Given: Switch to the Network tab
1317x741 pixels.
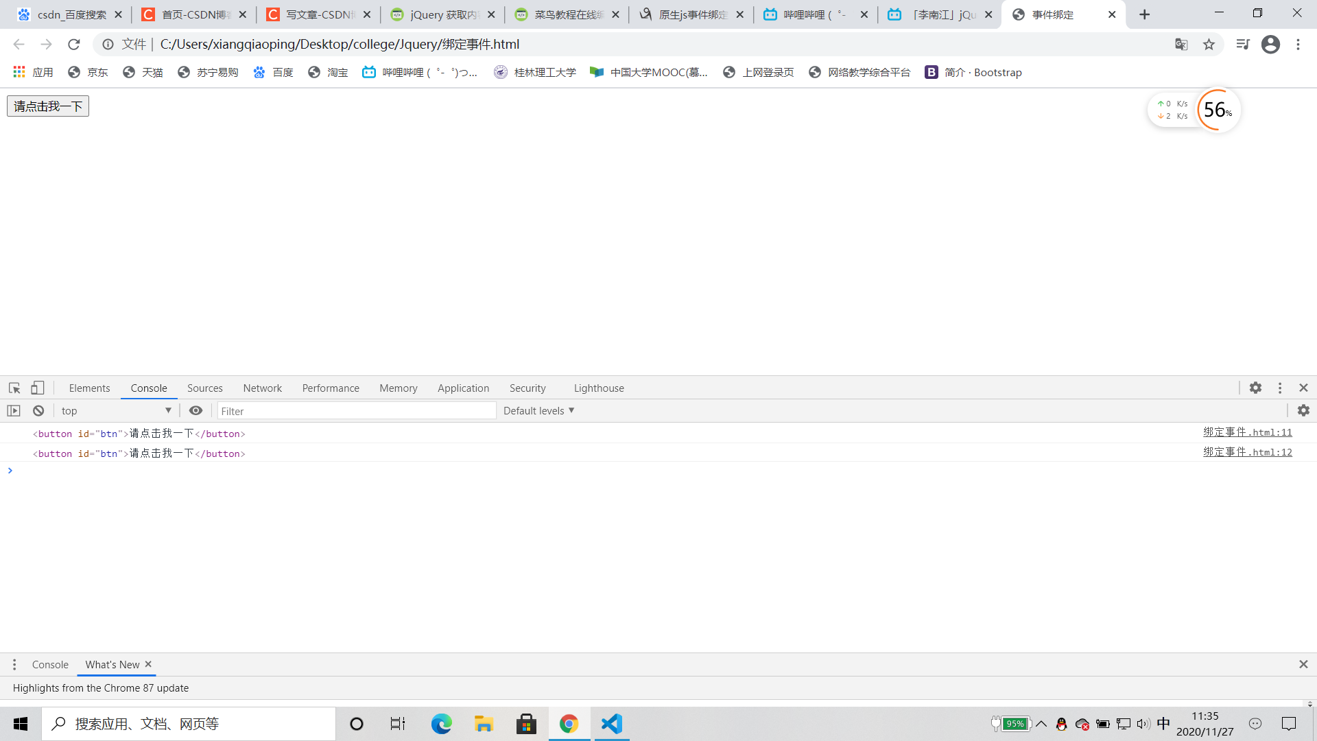Looking at the screenshot, I should 262,388.
